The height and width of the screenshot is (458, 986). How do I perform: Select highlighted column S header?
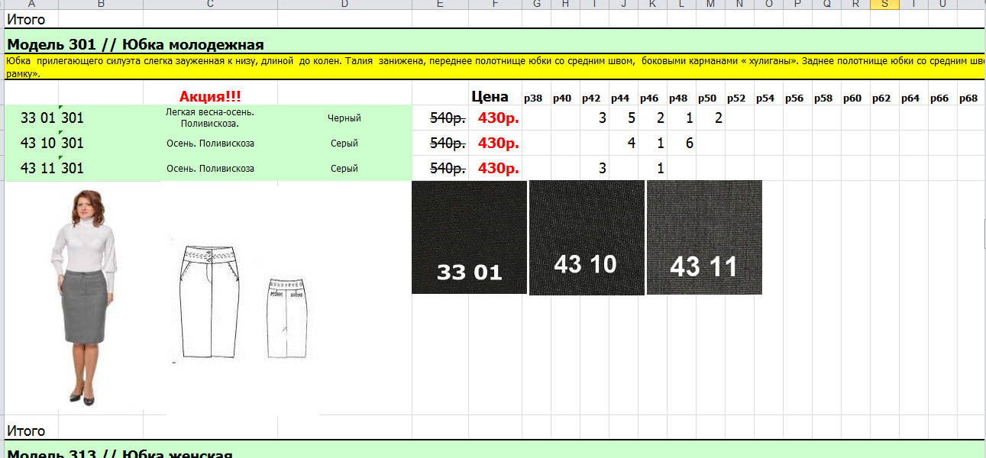tap(884, 4)
